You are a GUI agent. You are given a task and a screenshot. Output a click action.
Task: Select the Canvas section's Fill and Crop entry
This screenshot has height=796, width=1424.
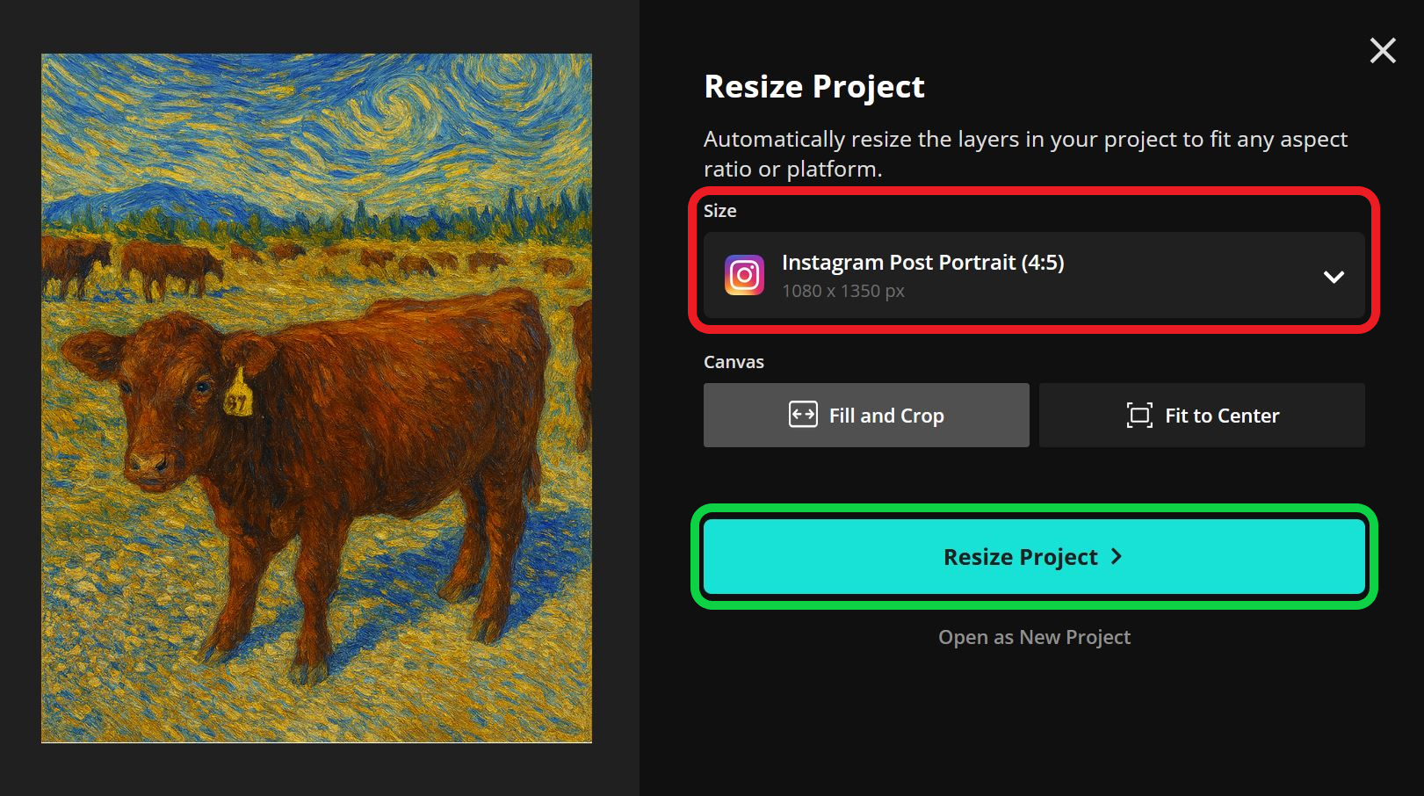(x=865, y=414)
